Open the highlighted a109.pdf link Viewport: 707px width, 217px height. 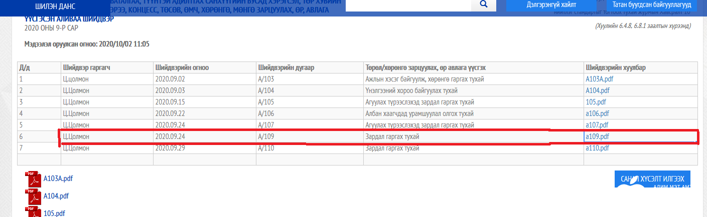coord(597,136)
